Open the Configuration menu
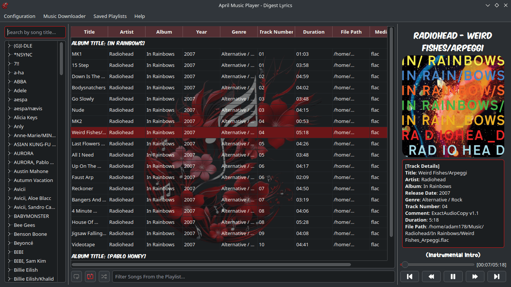 click(19, 16)
